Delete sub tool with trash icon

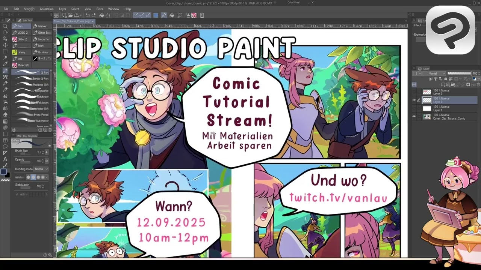50,130
